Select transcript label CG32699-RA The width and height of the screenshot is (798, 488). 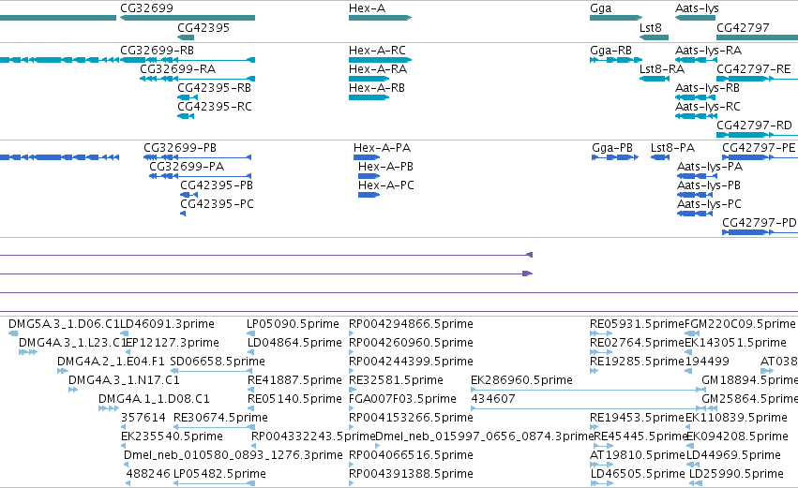click(177, 69)
